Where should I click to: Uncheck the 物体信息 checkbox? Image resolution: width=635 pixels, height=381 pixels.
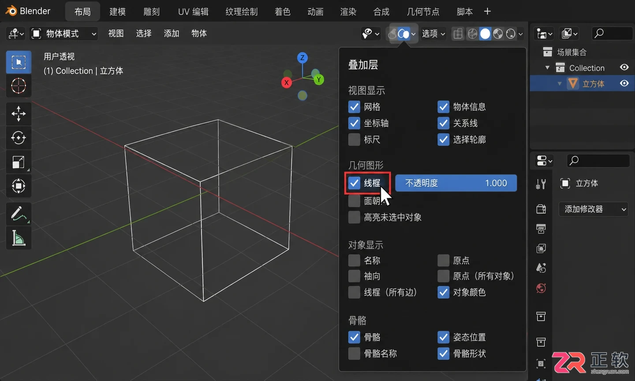pos(443,107)
